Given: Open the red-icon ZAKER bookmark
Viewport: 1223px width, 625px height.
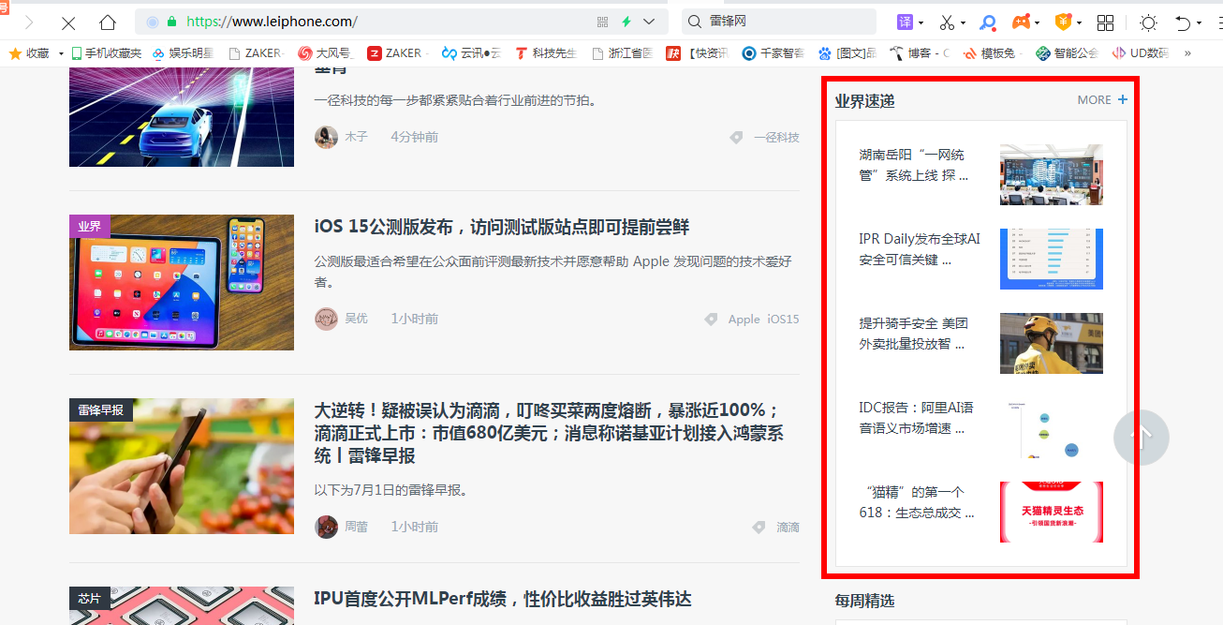Looking at the screenshot, I should point(394,53).
